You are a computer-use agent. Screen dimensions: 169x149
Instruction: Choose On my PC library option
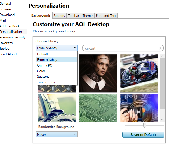click(44, 65)
